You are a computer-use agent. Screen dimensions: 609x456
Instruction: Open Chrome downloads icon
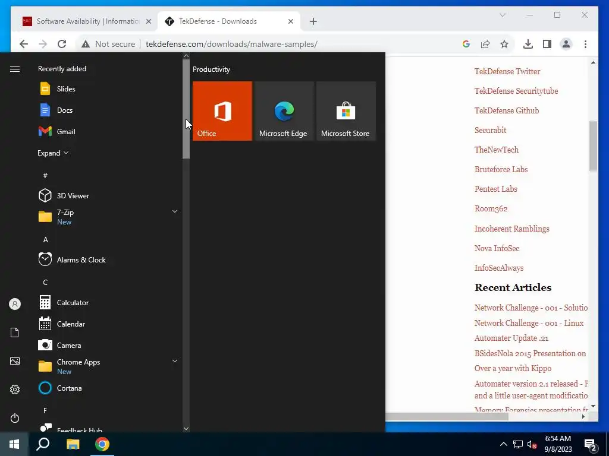(x=528, y=44)
